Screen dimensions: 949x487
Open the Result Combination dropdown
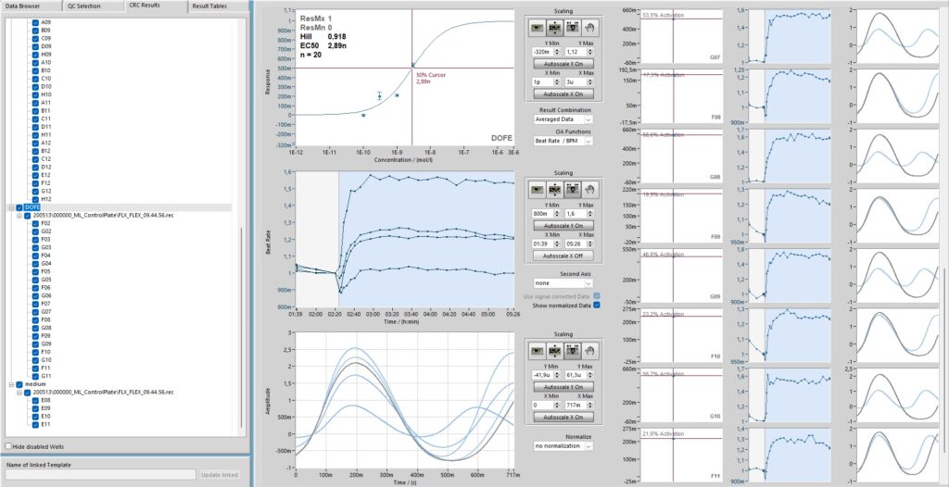(563, 119)
